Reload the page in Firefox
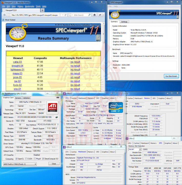The width and height of the screenshot is (182, 185). [66, 15]
